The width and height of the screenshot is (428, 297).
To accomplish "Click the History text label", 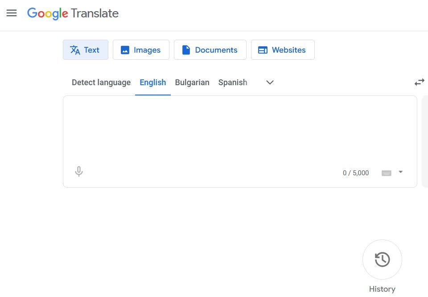I will click(x=382, y=289).
